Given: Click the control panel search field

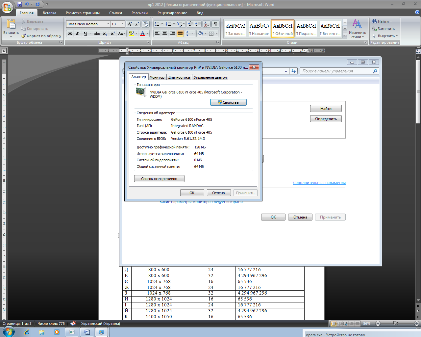Looking at the screenshot, I should click(x=339, y=71).
